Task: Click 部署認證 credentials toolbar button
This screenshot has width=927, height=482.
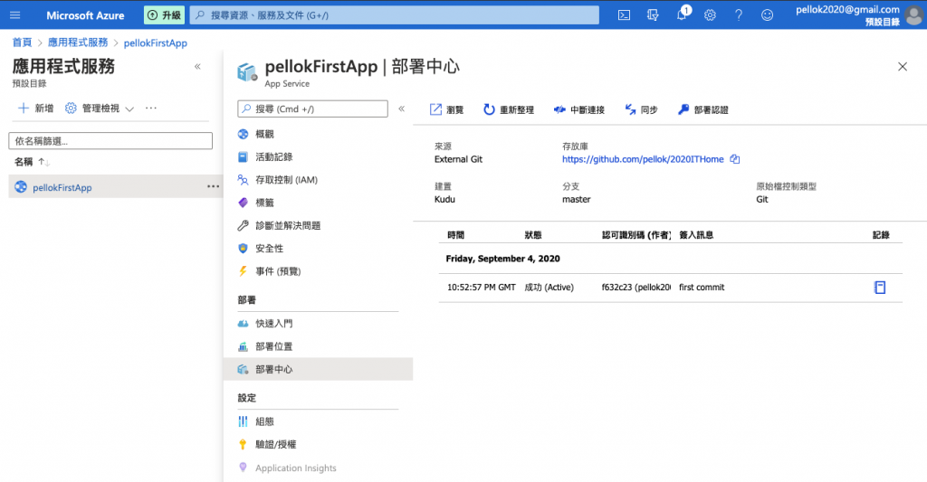Action: point(702,109)
